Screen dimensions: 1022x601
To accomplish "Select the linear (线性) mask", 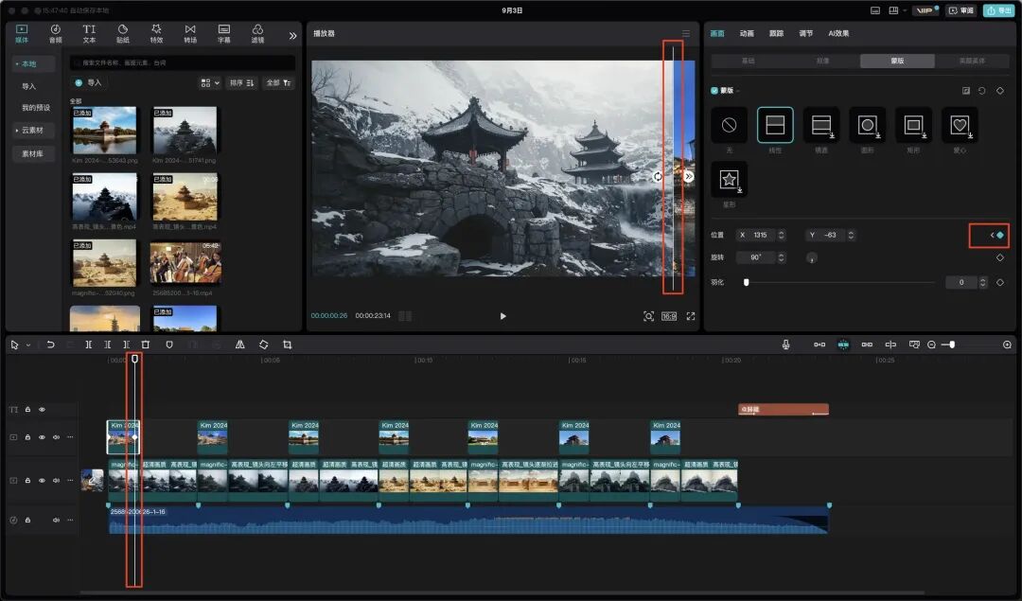I will click(775, 125).
